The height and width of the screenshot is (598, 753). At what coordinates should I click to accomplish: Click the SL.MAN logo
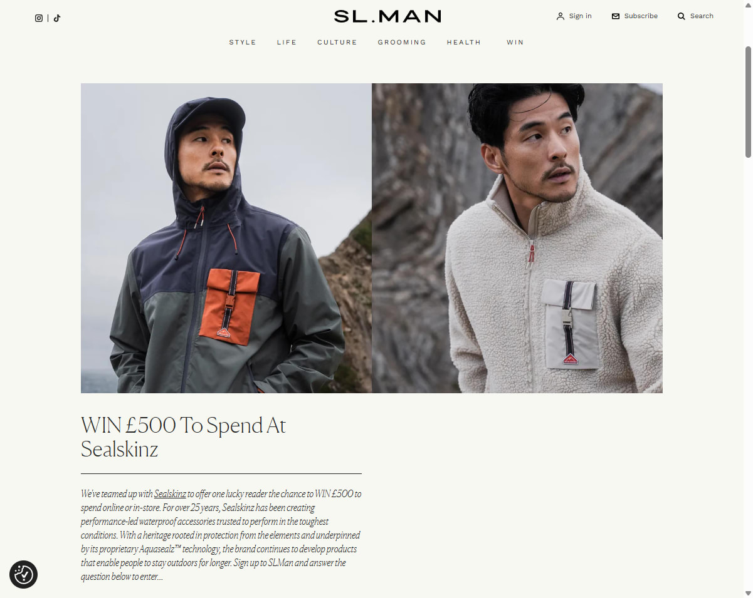[x=387, y=16]
